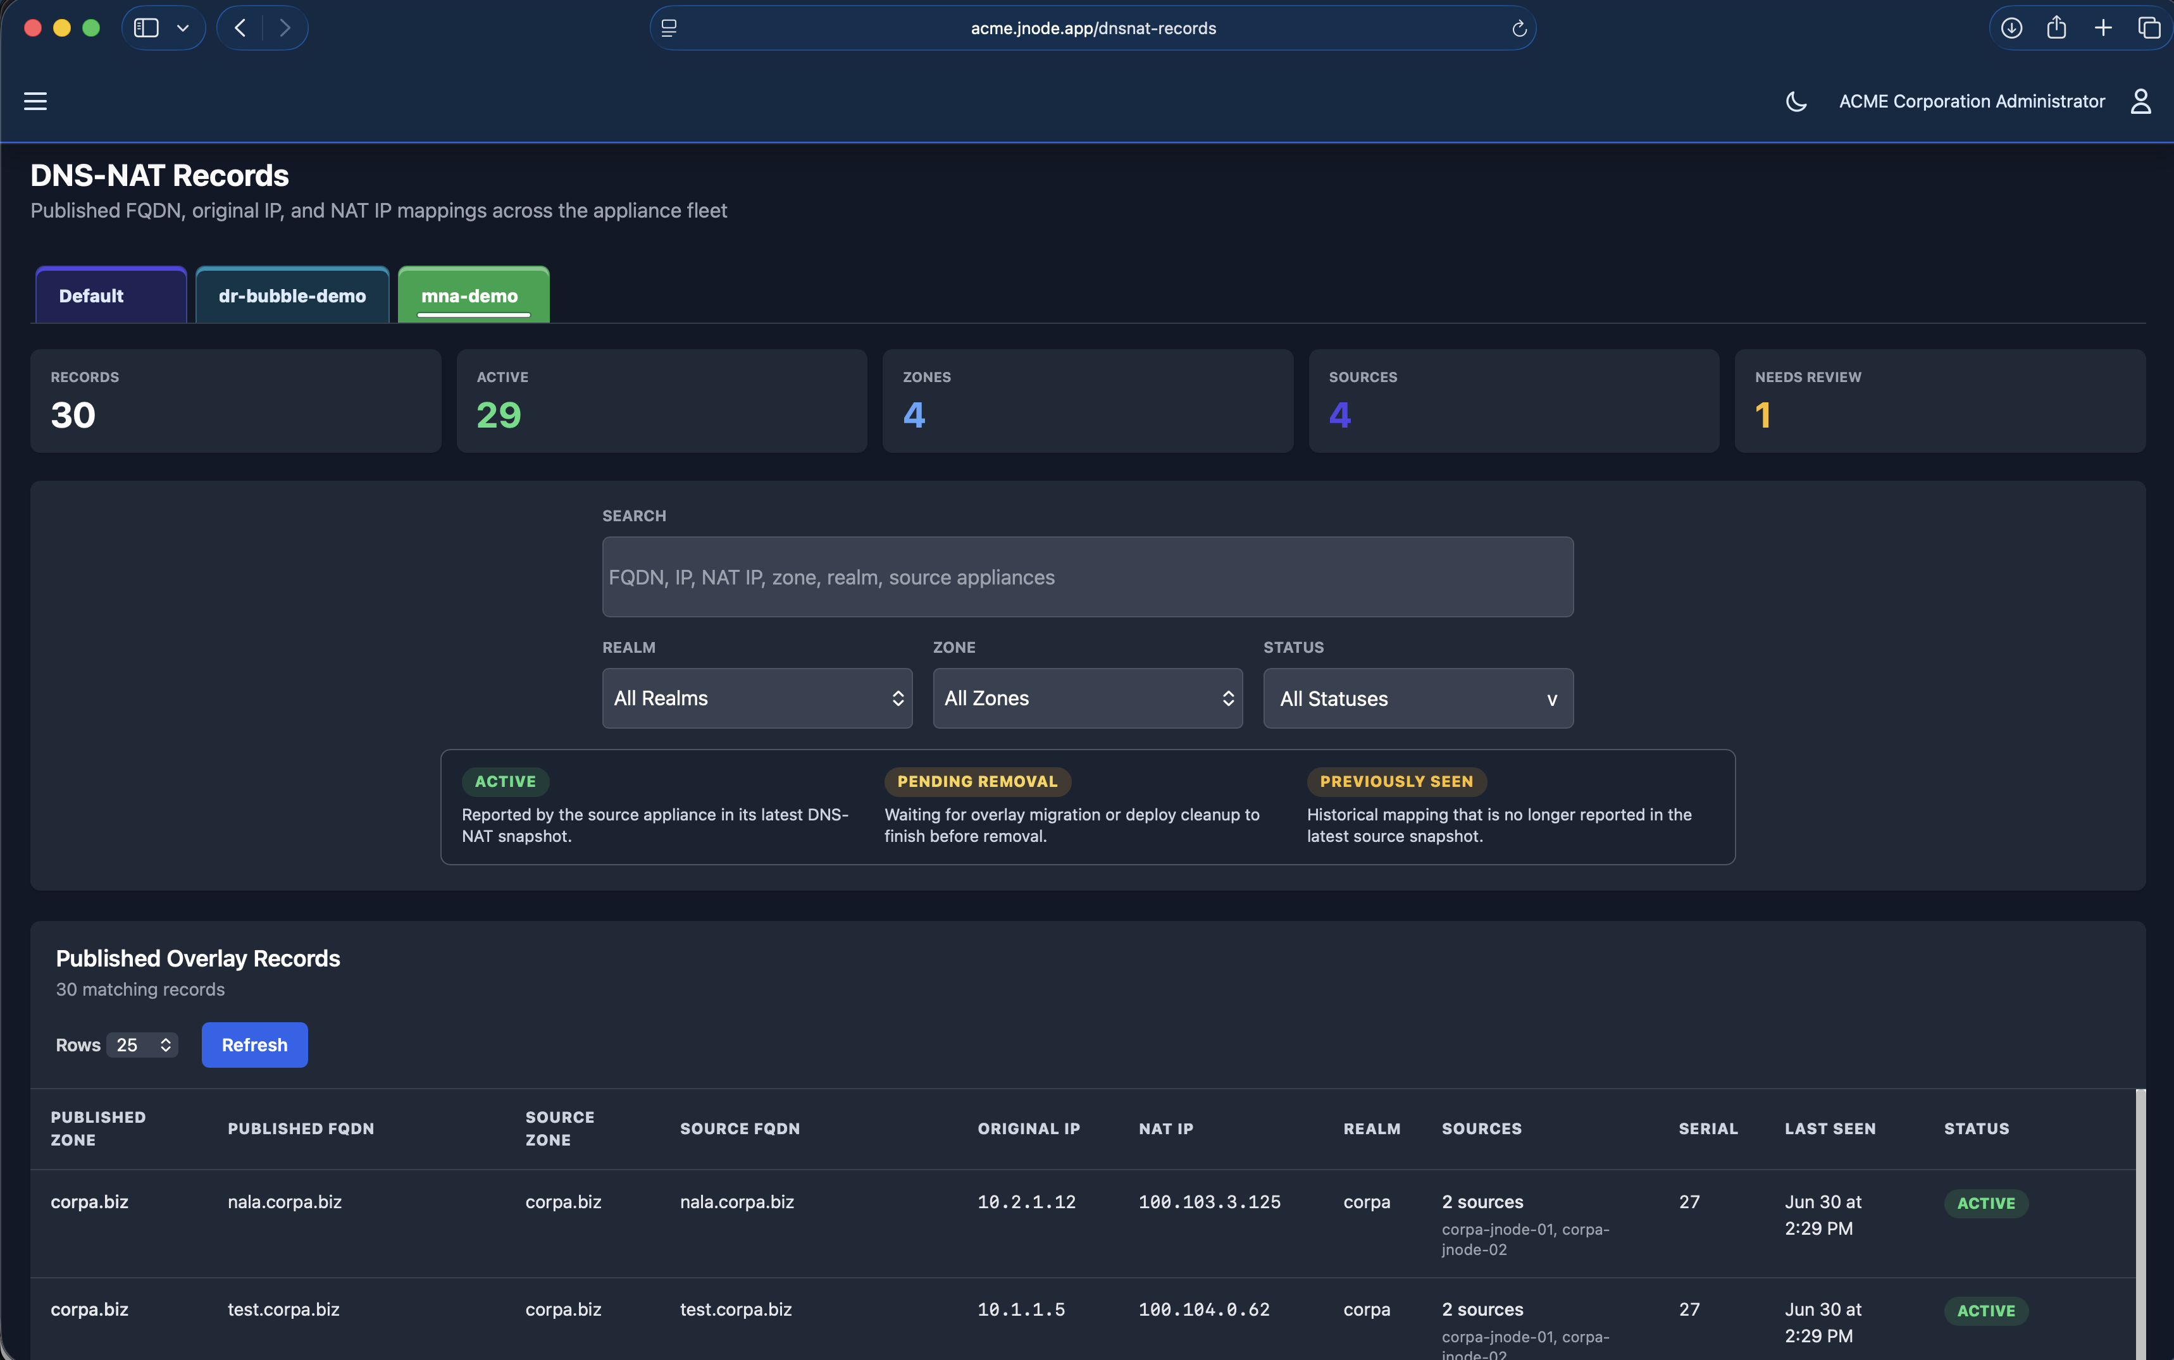Click the Serial column header

pyautogui.click(x=1708, y=1128)
